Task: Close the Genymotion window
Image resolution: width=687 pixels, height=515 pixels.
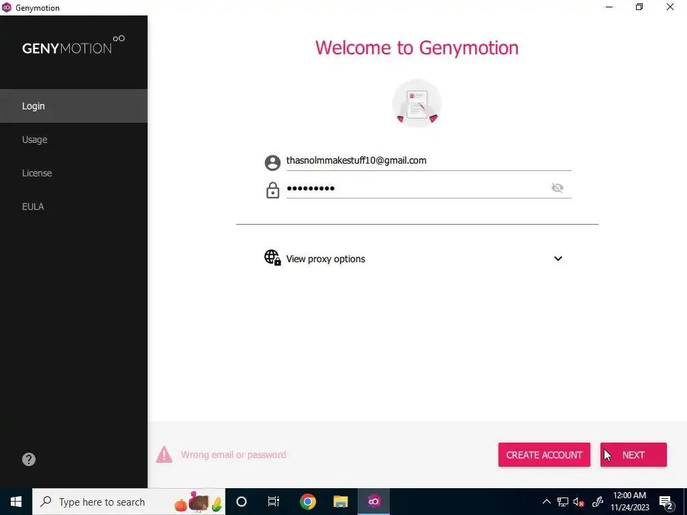Action: (x=670, y=7)
